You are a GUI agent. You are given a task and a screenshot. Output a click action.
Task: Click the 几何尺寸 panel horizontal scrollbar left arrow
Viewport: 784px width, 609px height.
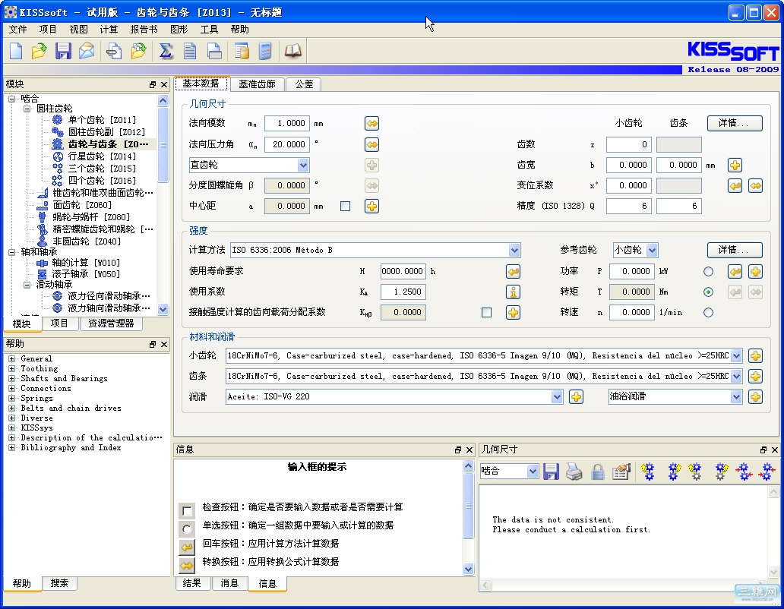[486, 585]
